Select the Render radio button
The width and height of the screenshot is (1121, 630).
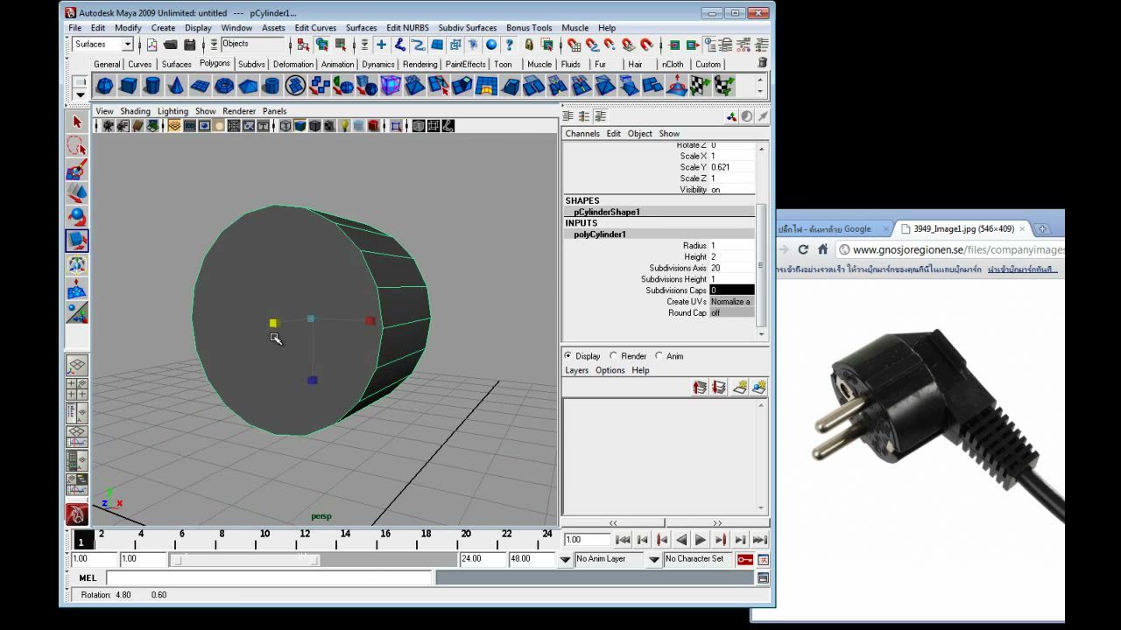(613, 356)
